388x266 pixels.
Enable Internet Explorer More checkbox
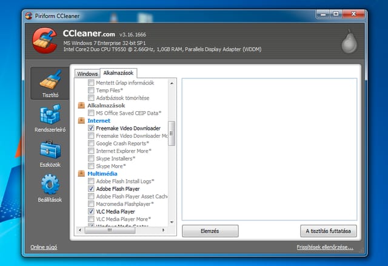[91, 151]
